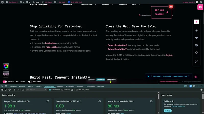Click the upload trace icon
Image resolution: width=204 pixels, height=114 pixels.
click(x=15, y=90)
